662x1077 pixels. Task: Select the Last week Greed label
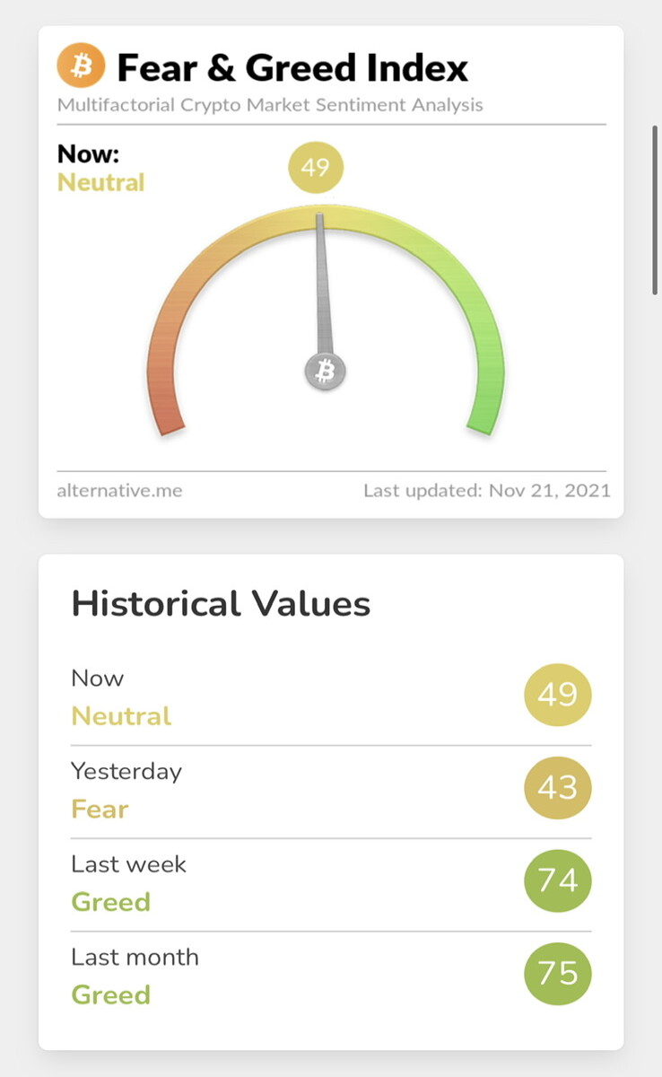129,883
